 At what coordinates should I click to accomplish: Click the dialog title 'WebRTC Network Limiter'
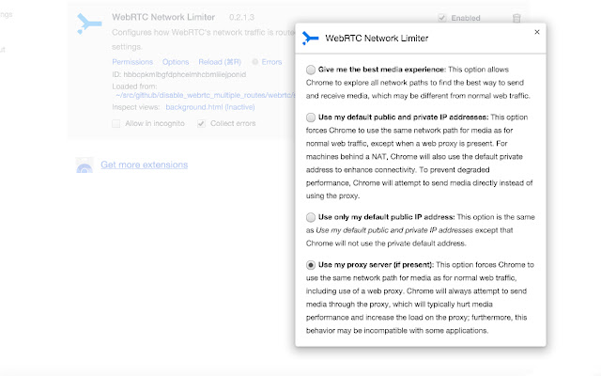[377, 39]
